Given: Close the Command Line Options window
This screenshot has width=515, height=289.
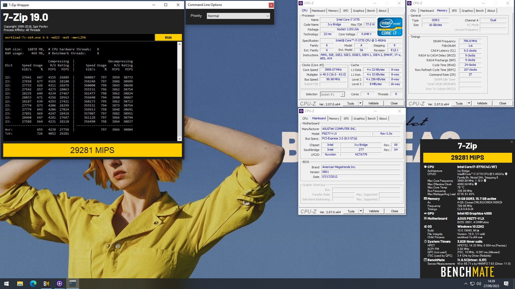Looking at the screenshot, I should click(x=271, y=5).
